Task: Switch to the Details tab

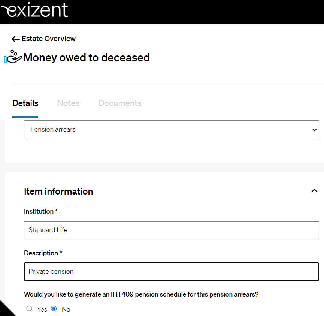Action: (25, 103)
